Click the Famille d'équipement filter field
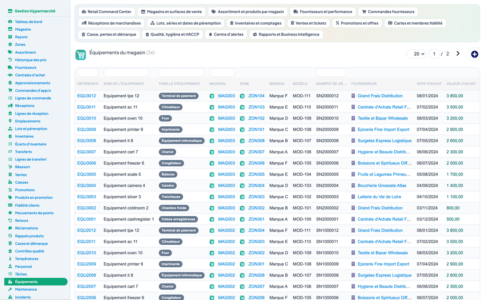 coord(181,73)
